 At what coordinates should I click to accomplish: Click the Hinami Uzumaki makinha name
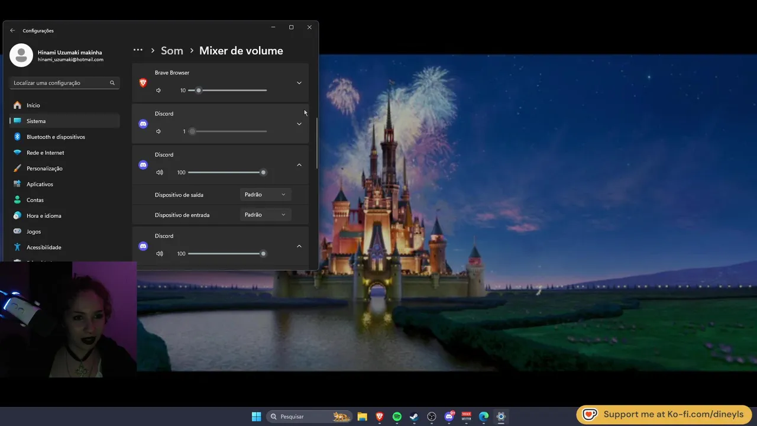pos(70,52)
